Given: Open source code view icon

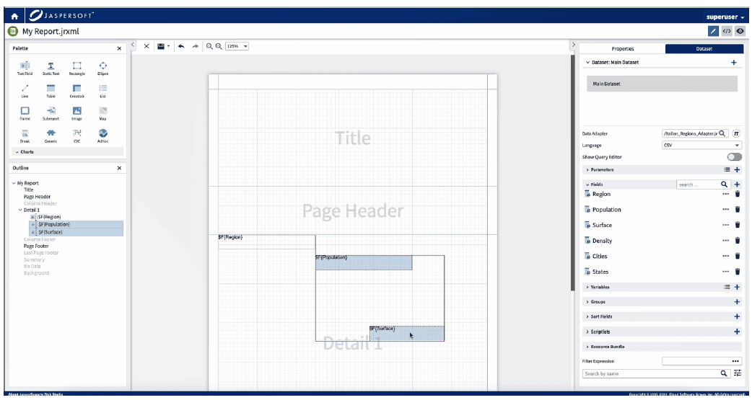Looking at the screenshot, I should [x=727, y=31].
